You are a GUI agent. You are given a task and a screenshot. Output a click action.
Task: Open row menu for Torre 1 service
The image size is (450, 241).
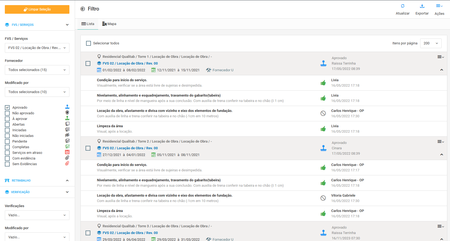tap(441, 57)
